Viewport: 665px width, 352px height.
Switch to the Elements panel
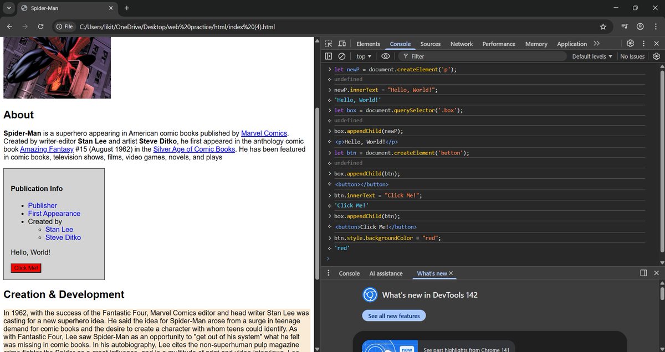[x=367, y=43]
